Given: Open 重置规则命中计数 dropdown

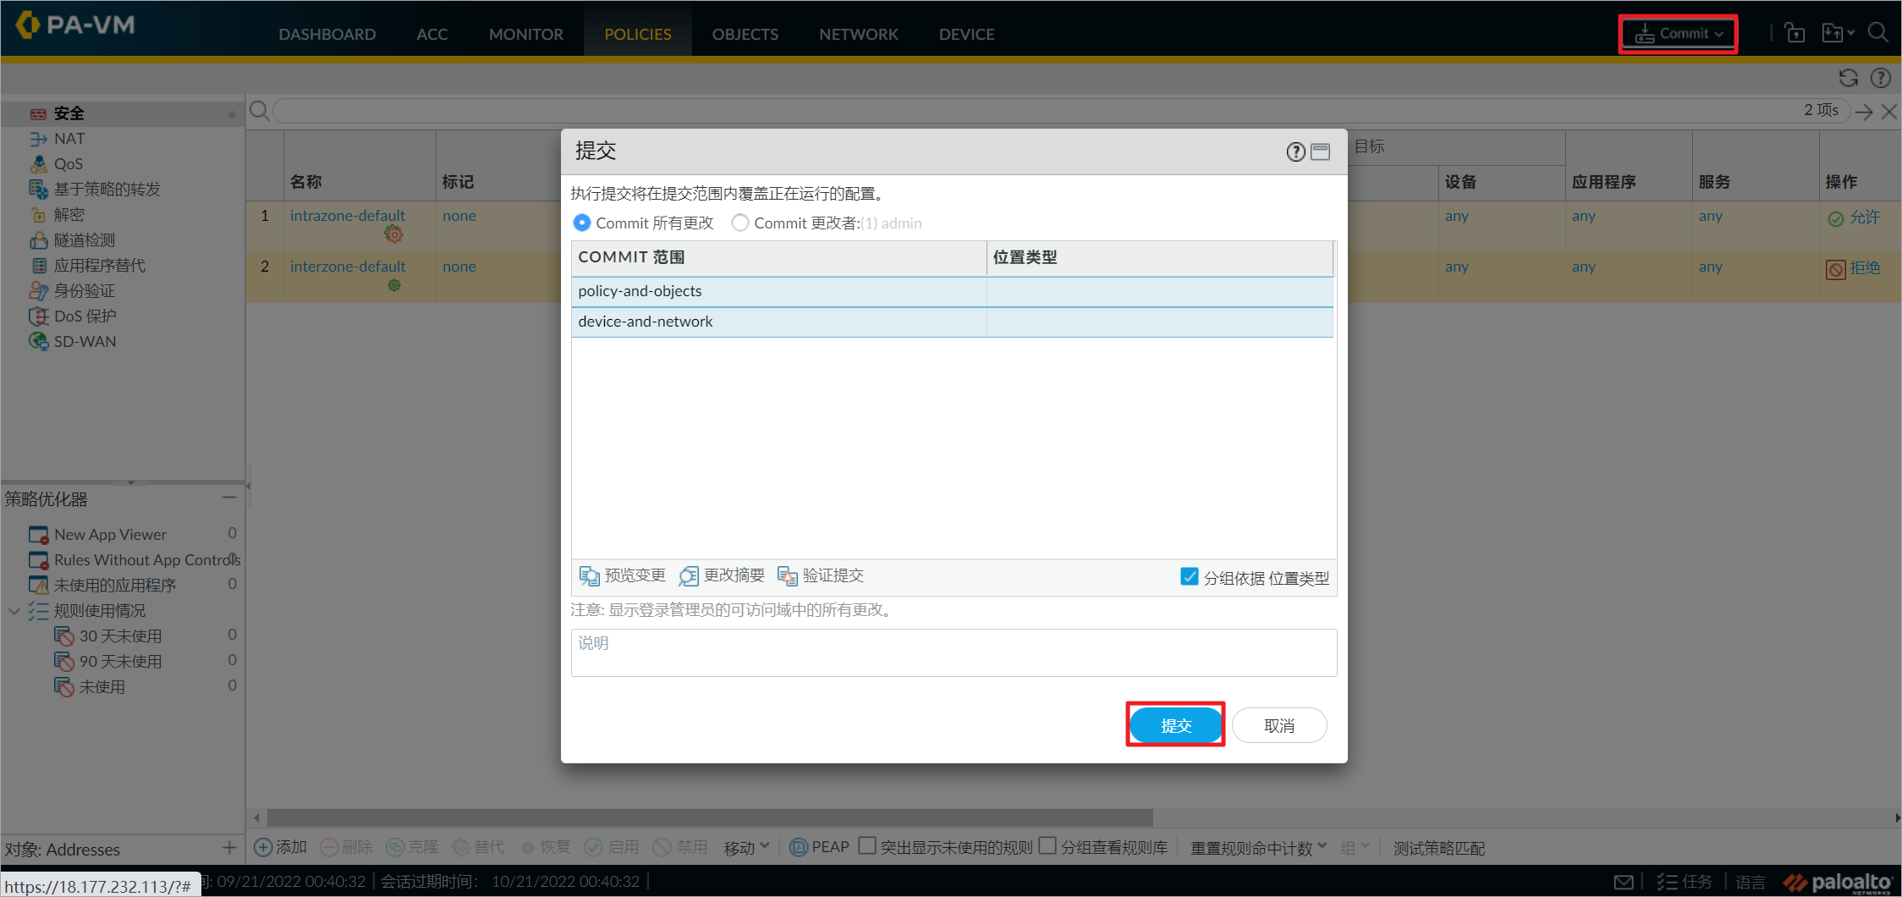Looking at the screenshot, I should [1258, 847].
